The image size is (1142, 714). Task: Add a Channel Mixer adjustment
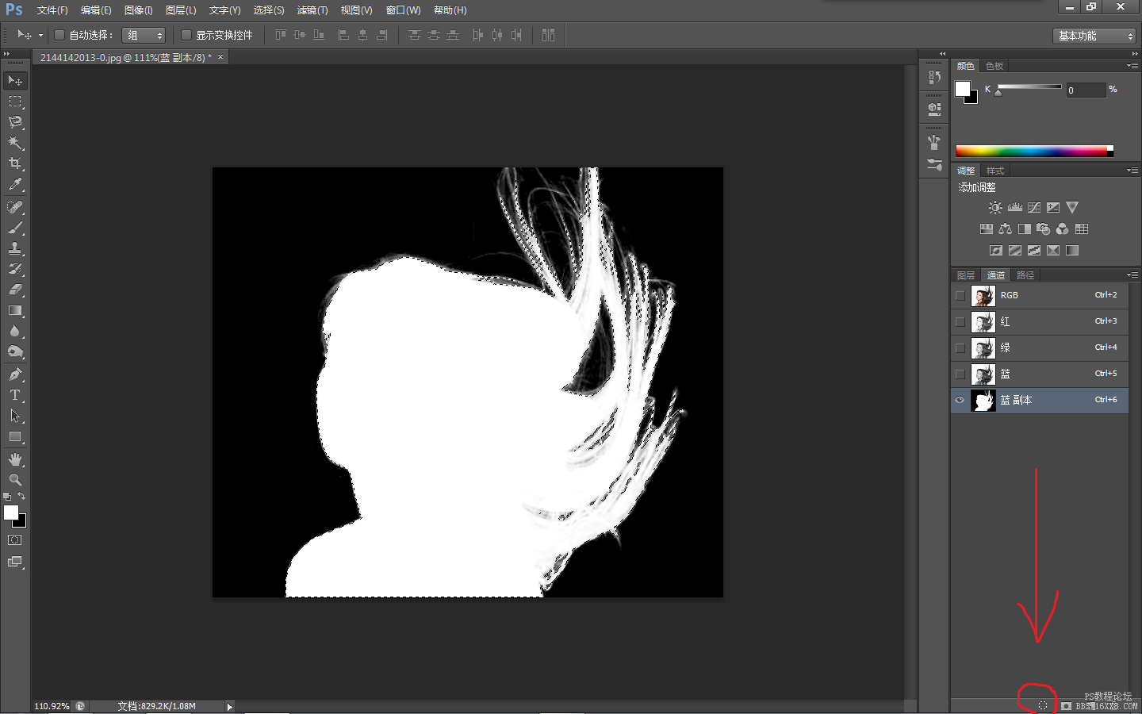click(1063, 229)
